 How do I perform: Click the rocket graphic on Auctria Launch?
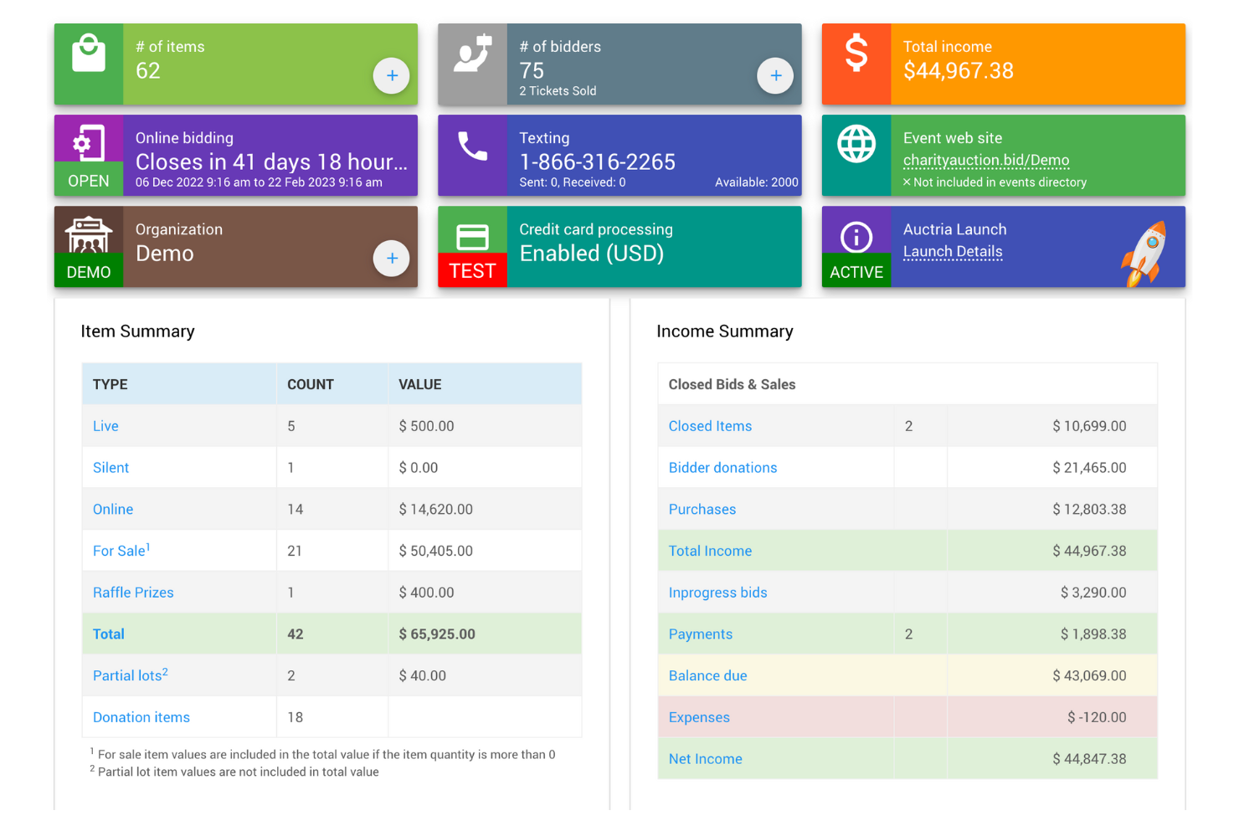[x=1144, y=250]
